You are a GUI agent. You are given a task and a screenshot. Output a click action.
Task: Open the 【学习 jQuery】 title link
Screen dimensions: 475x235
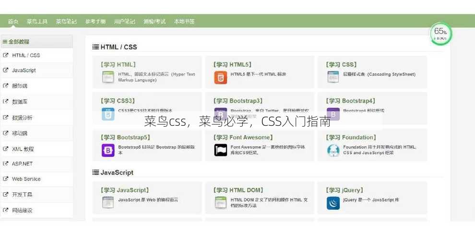click(x=344, y=190)
